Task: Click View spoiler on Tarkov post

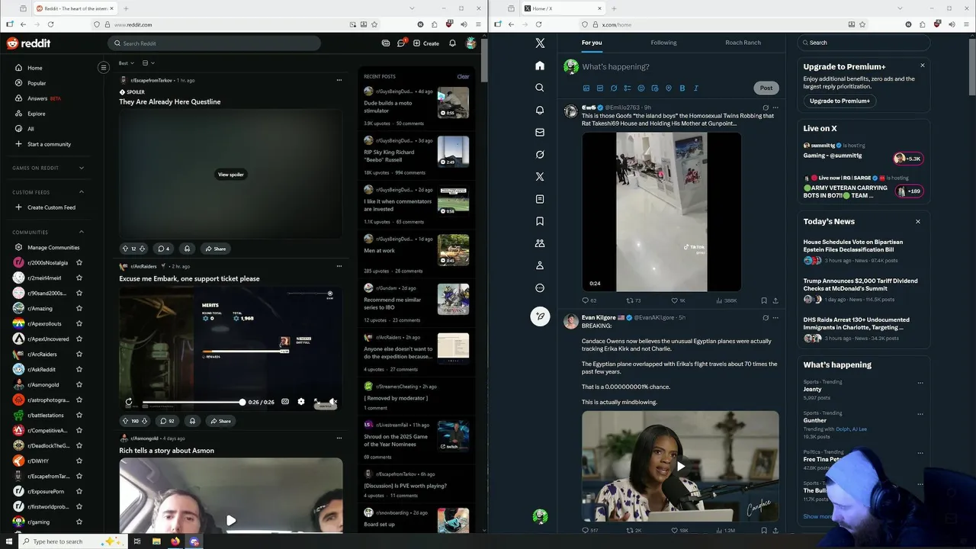Action: [x=231, y=175]
